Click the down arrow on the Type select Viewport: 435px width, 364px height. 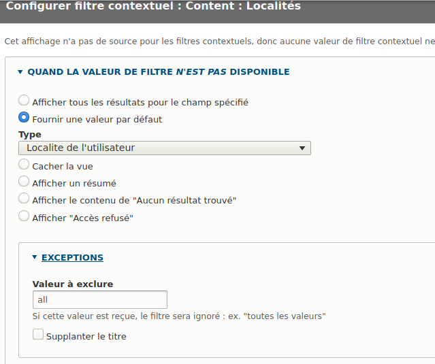pyautogui.click(x=302, y=148)
